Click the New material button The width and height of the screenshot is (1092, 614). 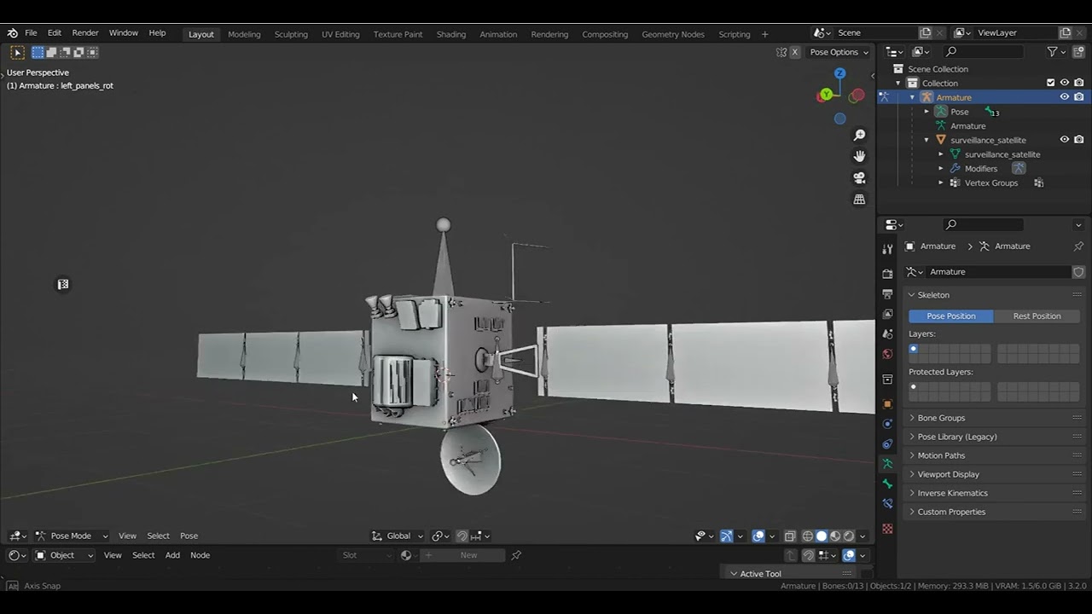coord(461,555)
